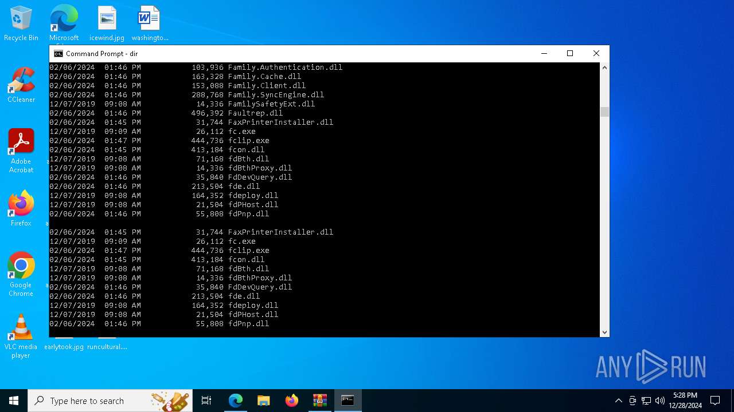Launch Microsoft Edge from desktop shortcut
Viewport: 734px width, 412px height.
coord(64,23)
